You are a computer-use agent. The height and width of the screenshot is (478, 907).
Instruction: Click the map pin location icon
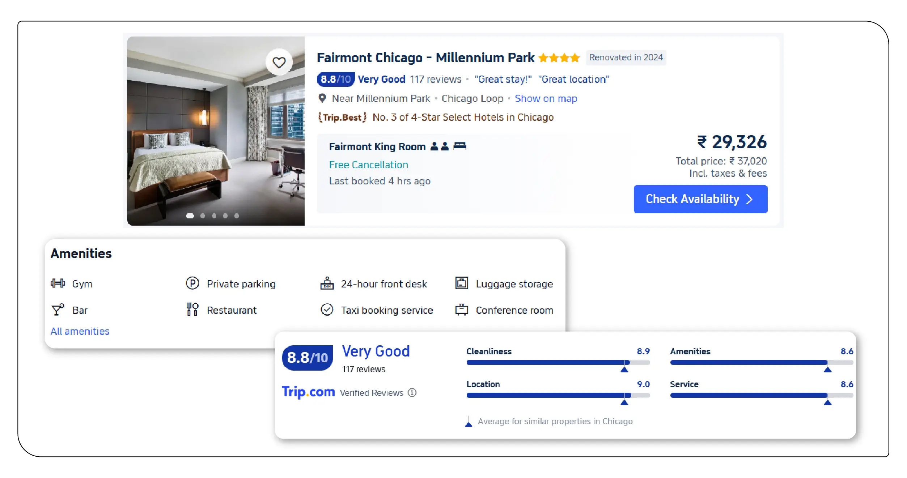coord(322,98)
